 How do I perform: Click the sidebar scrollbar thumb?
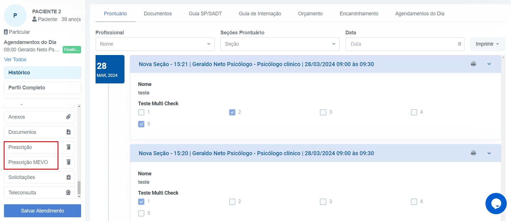coord(79,188)
